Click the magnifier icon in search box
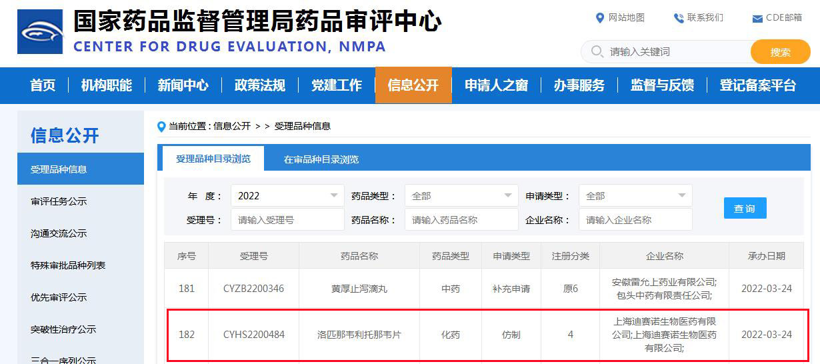 point(597,51)
